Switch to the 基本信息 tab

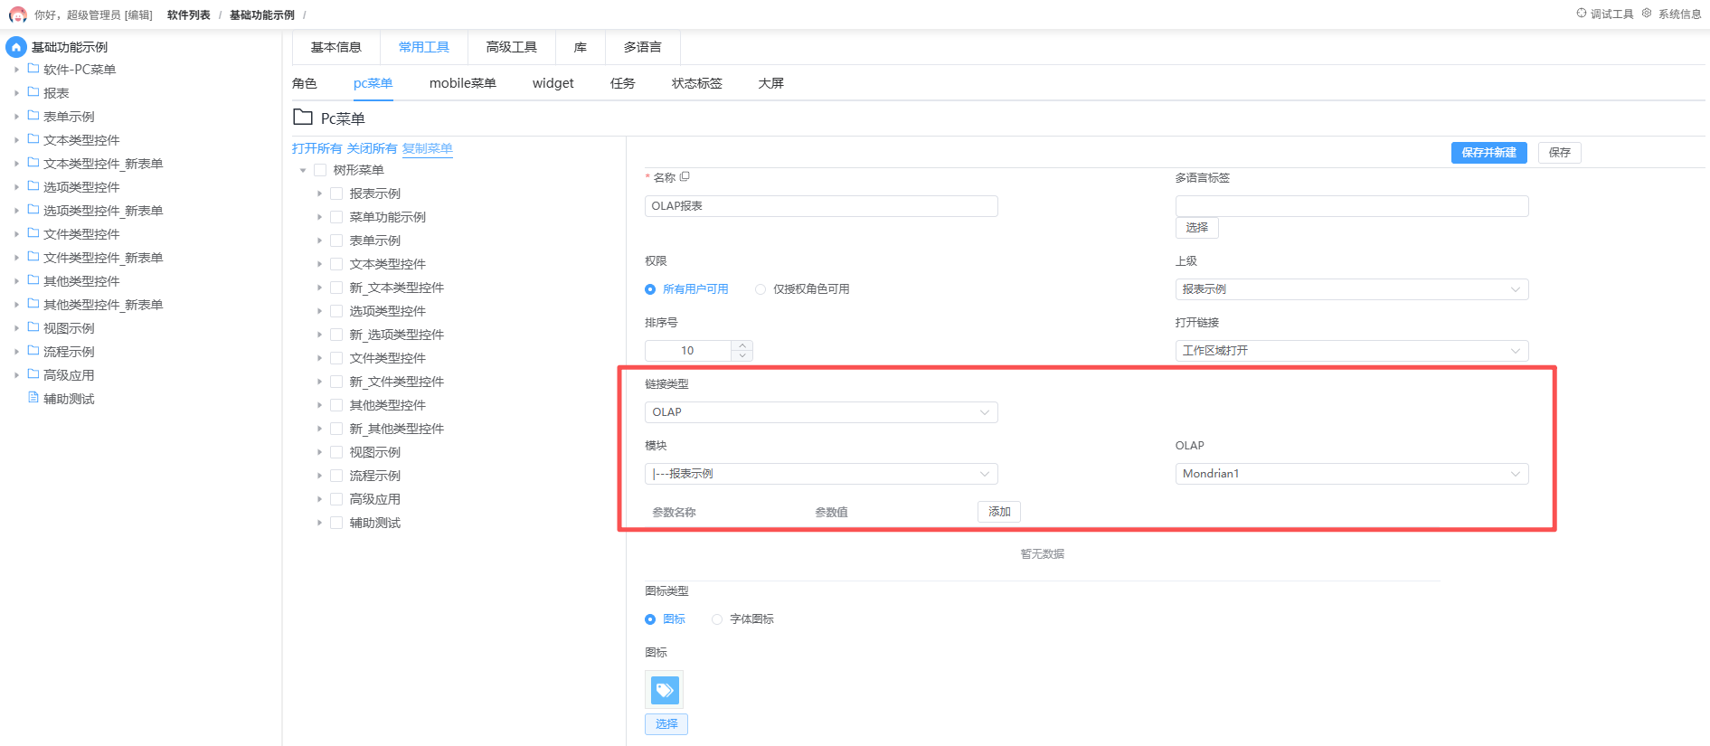(336, 47)
